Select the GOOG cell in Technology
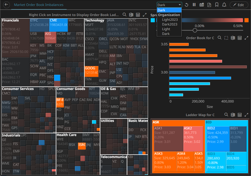 click(91, 71)
